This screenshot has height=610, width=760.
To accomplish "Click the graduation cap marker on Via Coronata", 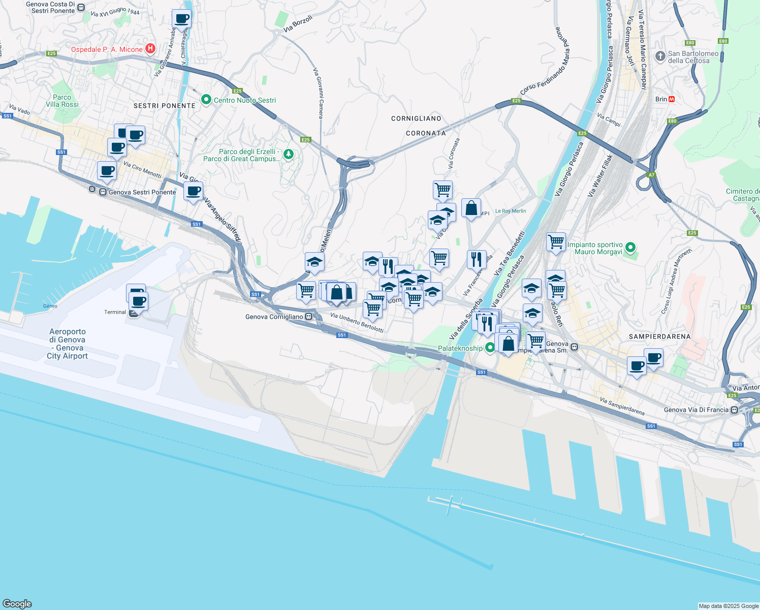I will [x=438, y=220].
